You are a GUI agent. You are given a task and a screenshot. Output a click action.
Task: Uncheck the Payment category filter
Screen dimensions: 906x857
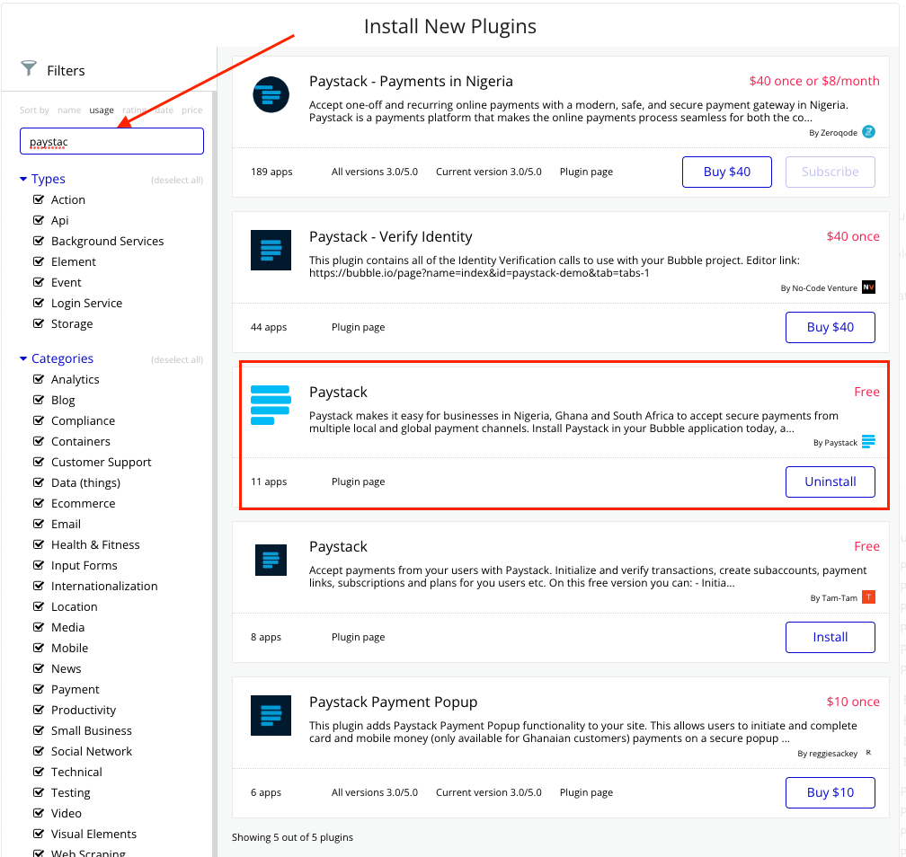(40, 689)
